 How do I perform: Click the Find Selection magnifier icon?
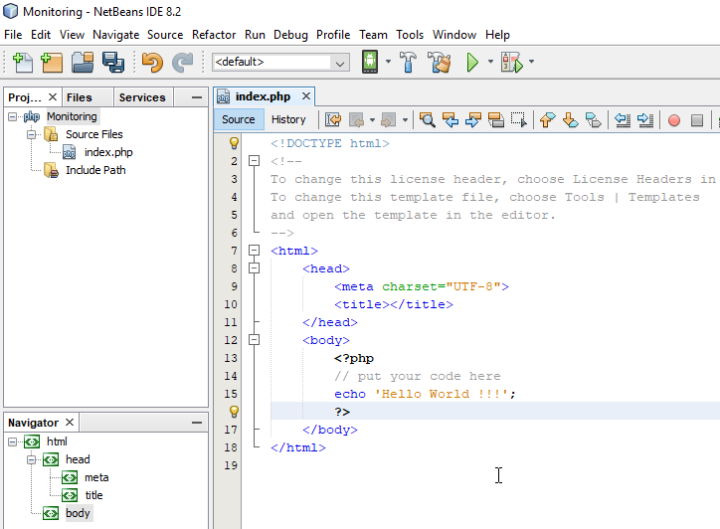click(427, 120)
